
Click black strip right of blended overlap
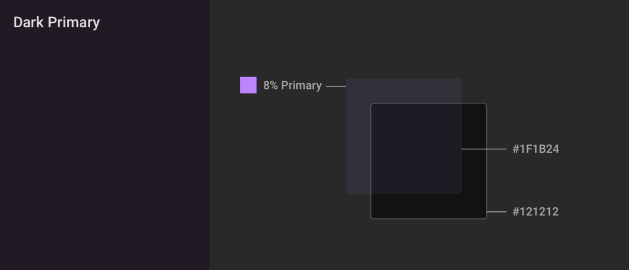(x=474, y=149)
